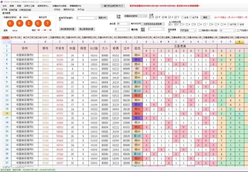248x172 pixels.
Task: Click the 一键分析全部彩种(F10) button
Action: tap(113, 6)
